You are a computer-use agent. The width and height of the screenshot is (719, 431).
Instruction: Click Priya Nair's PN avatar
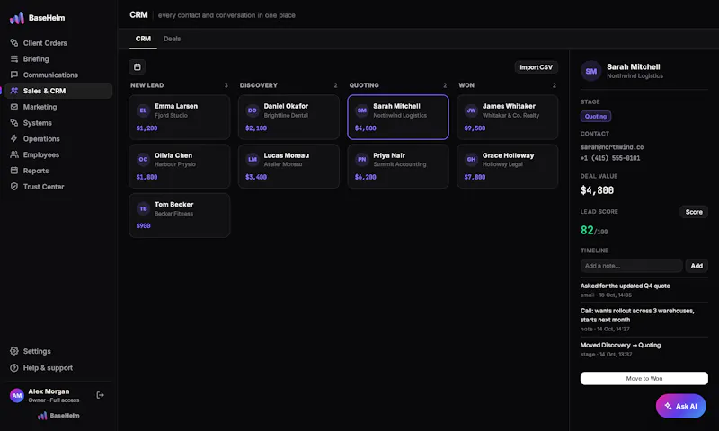(362, 160)
